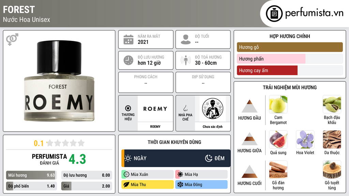The image size is (349, 196).
Task: Open the Hoa Violet note image
Action: [305, 139]
